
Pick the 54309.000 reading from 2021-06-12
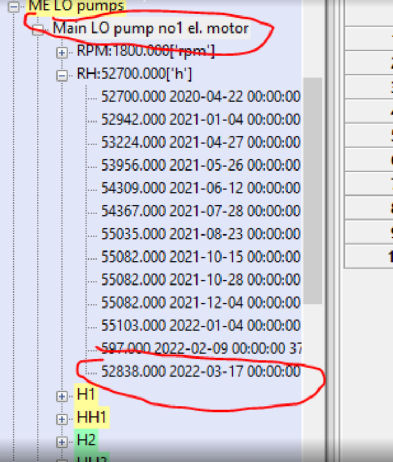point(201,189)
